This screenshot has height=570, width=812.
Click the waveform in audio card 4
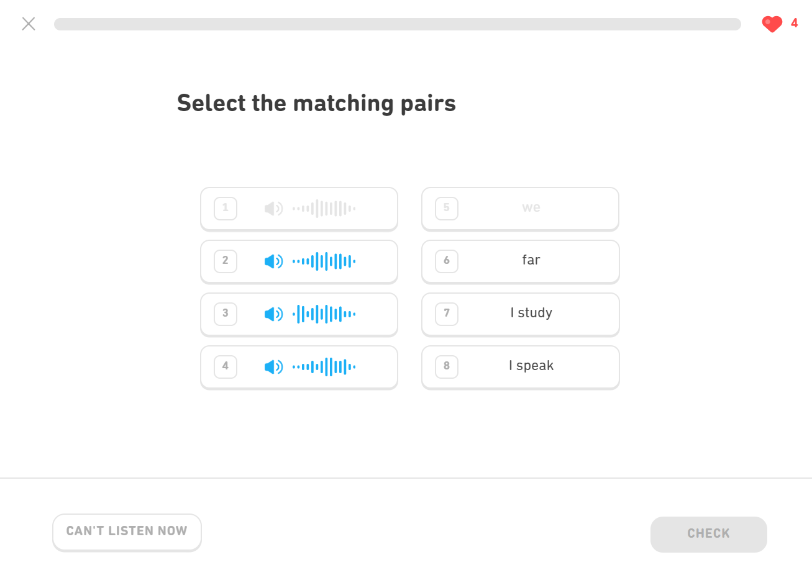pyautogui.click(x=324, y=367)
